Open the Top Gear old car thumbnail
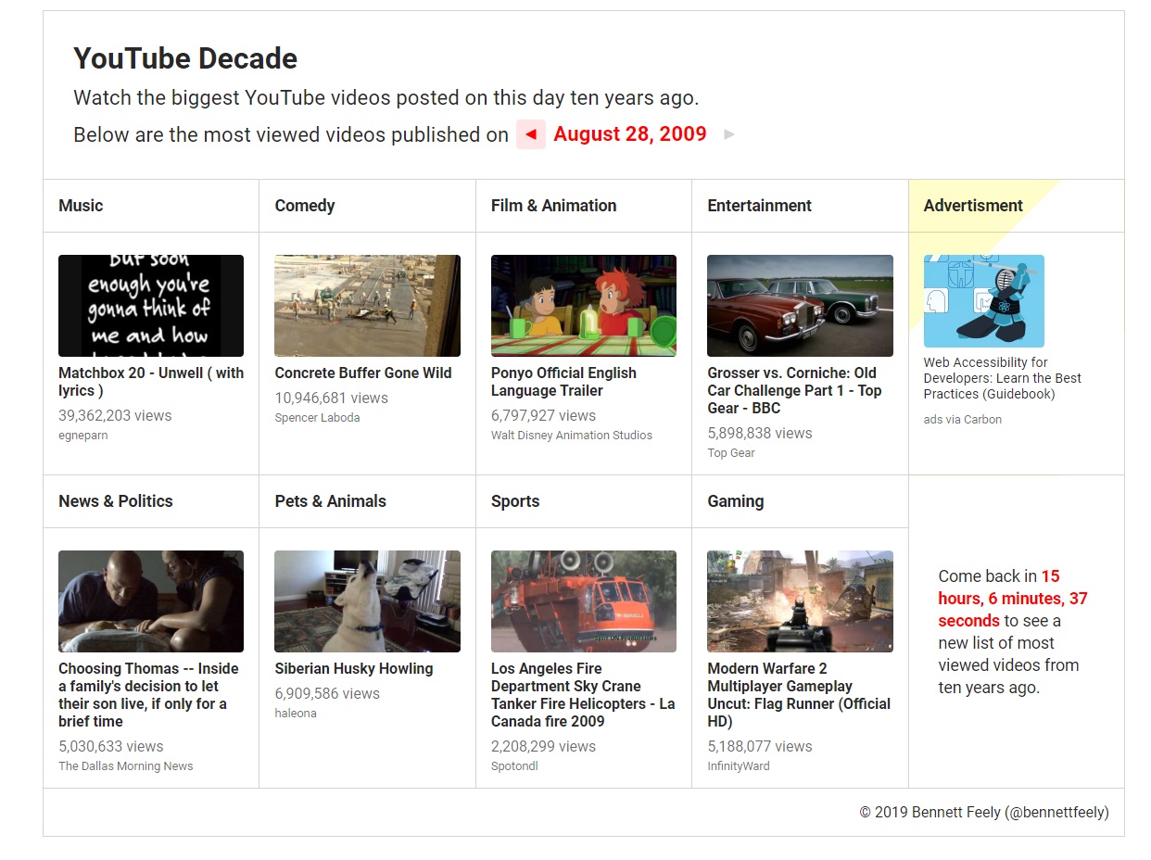Screen dimensions: 1151x860 [x=800, y=306]
